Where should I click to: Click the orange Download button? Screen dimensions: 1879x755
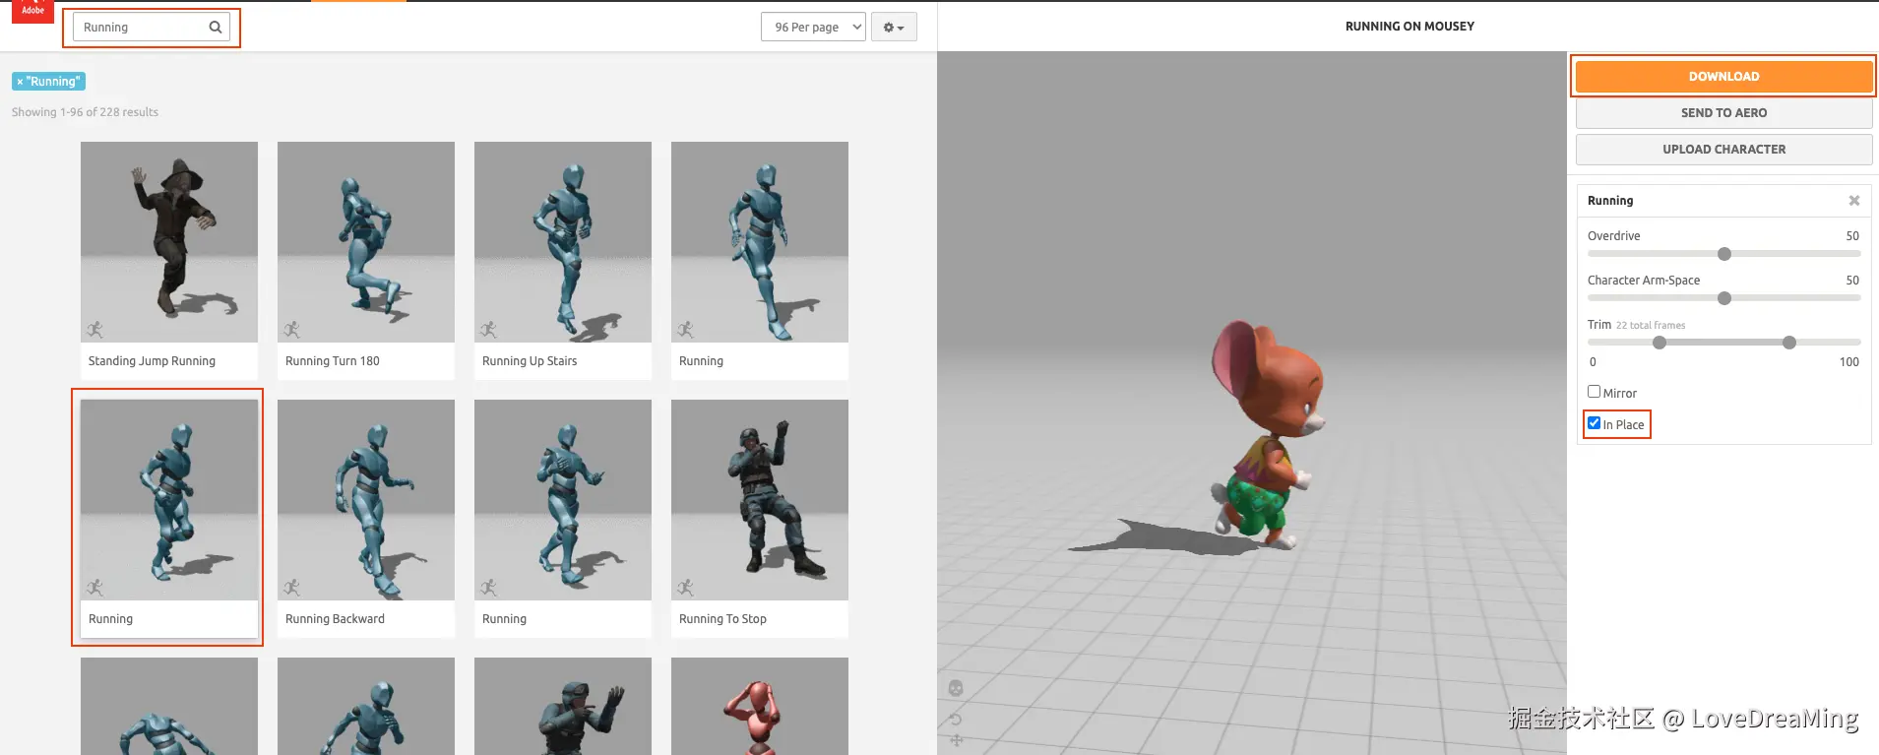tap(1723, 77)
